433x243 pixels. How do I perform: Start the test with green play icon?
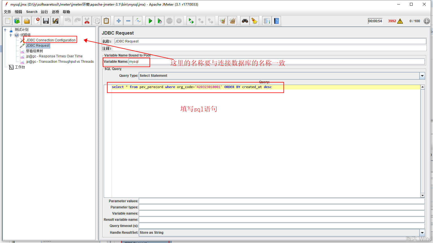click(x=150, y=21)
